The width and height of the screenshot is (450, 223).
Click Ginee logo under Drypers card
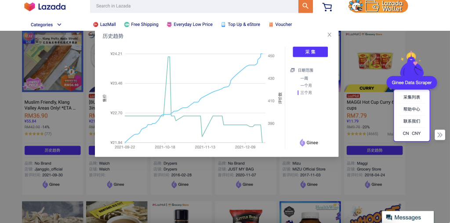point(180,184)
